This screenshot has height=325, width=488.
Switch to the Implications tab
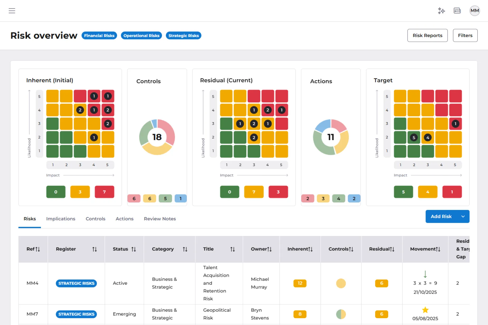coord(61,219)
